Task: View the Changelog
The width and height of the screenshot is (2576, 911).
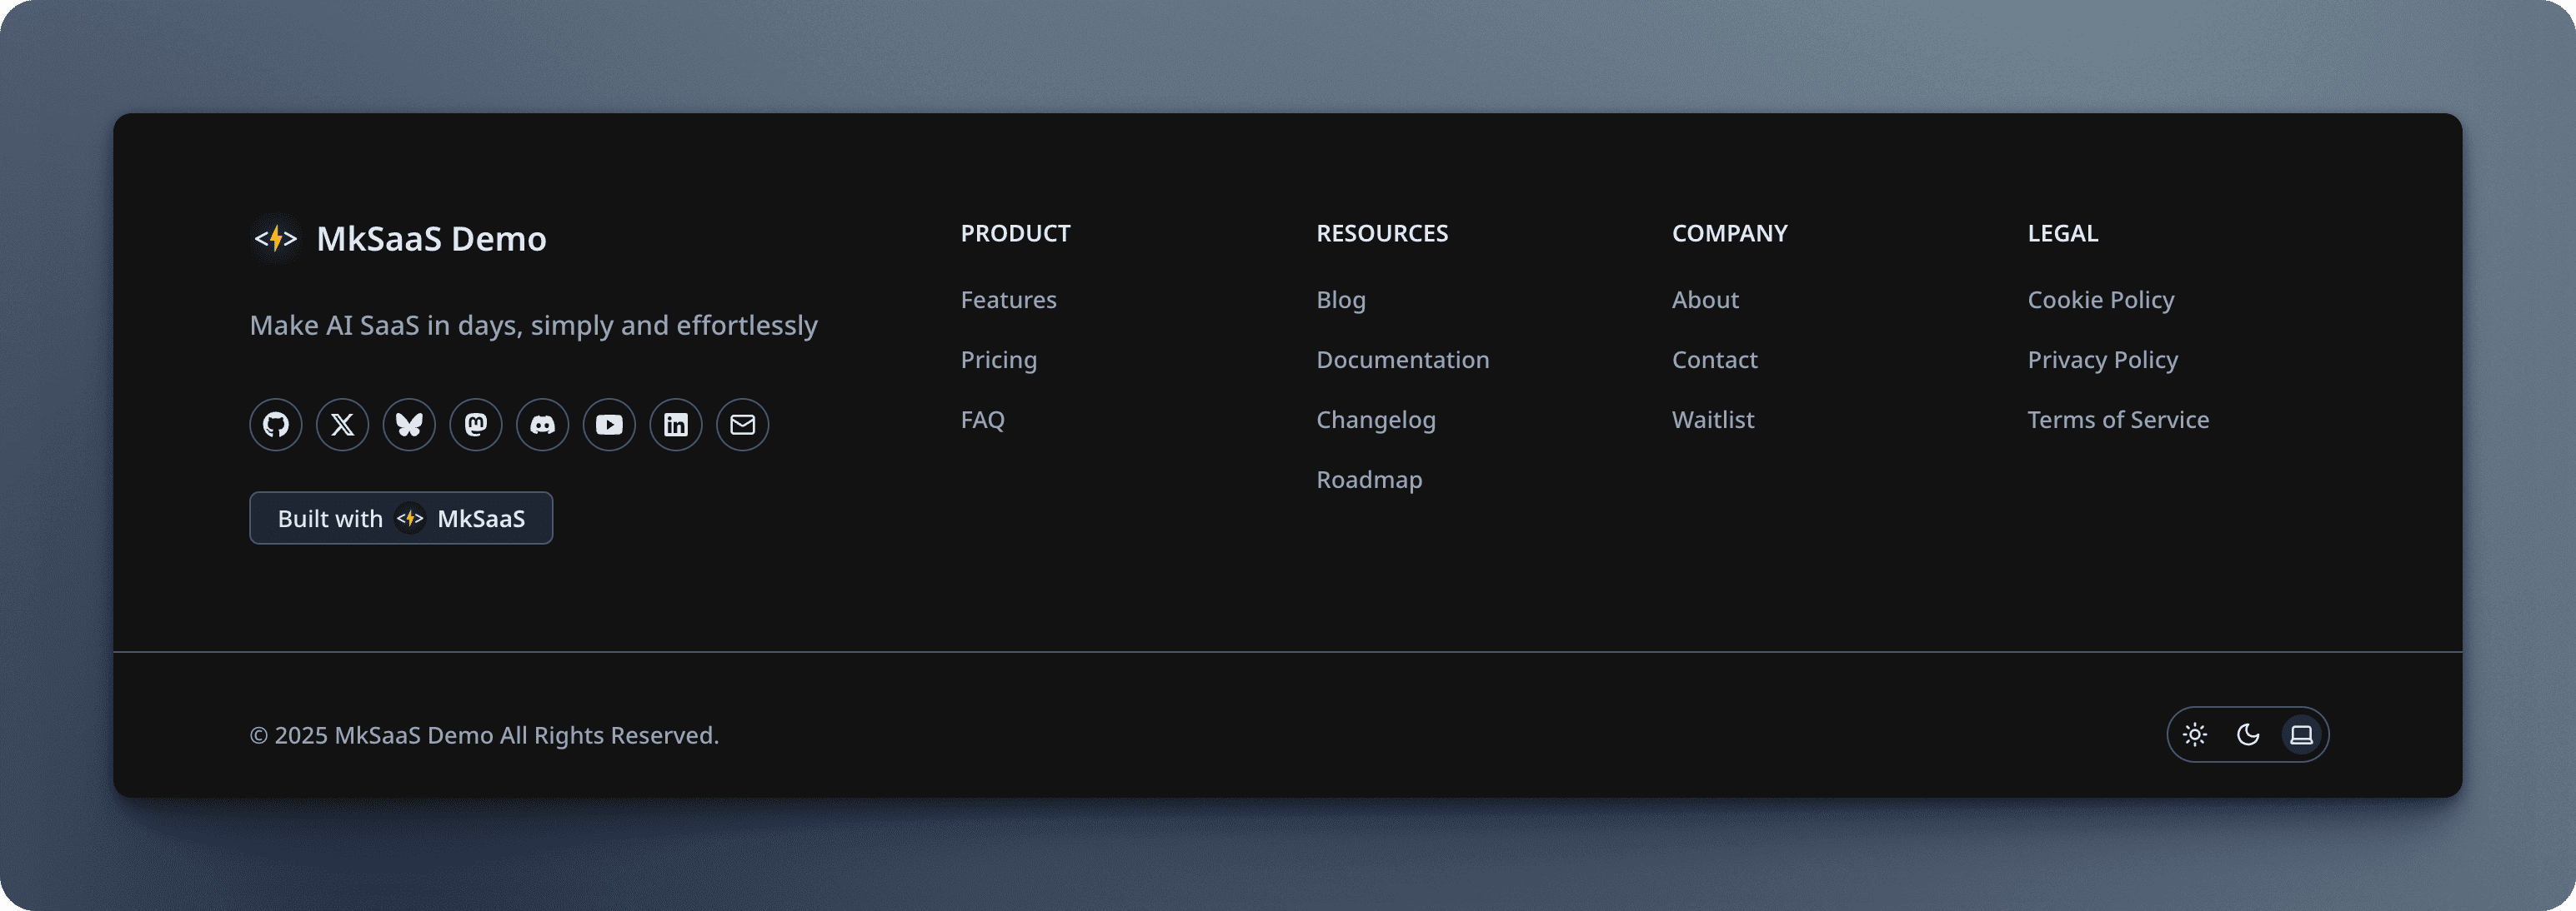Action: click(1376, 420)
